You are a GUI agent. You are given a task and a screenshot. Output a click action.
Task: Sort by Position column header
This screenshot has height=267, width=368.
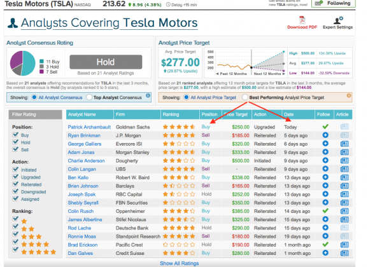[x=211, y=114]
